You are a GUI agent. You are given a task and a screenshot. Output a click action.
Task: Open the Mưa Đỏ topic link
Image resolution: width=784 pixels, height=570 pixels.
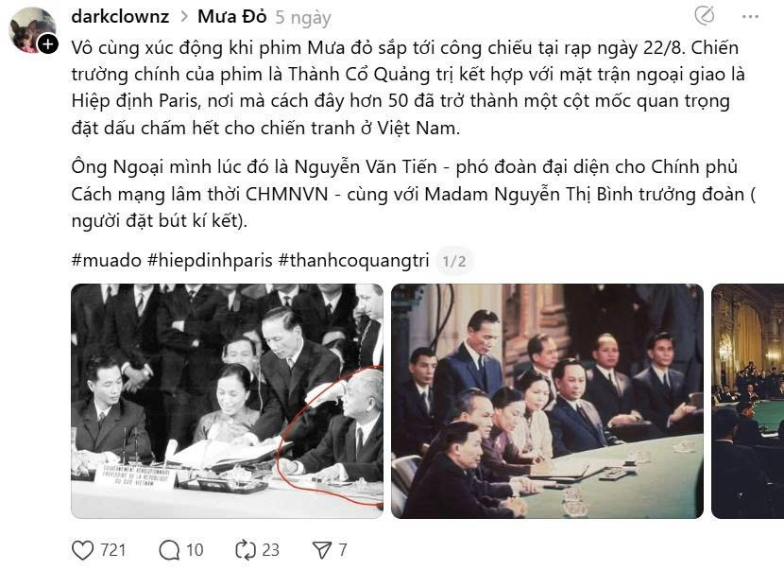pos(232,16)
